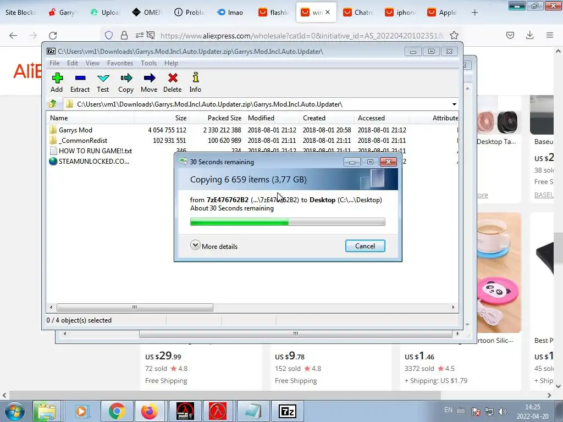Image resolution: width=563 pixels, height=422 pixels.
Task: Expand More details in copy dialog
Action: pos(214,246)
